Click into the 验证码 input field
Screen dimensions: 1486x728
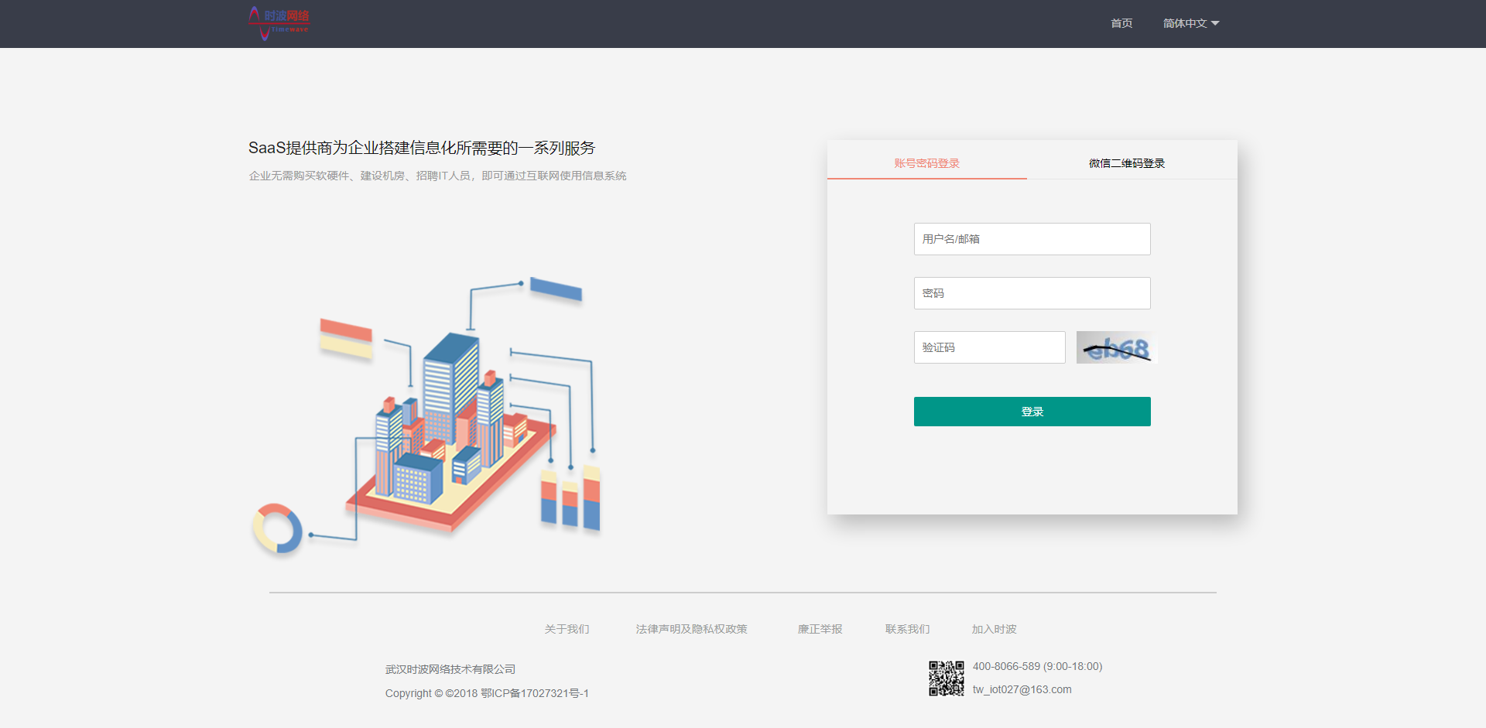coord(989,347)
